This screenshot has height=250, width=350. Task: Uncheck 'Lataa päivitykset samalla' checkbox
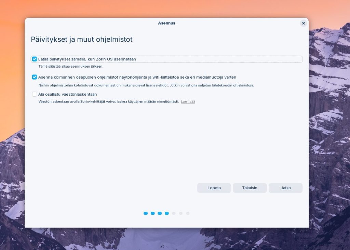35,59
